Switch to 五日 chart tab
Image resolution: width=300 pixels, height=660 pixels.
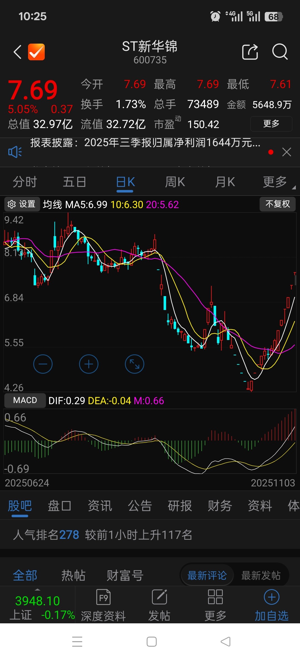coord(74,182)
